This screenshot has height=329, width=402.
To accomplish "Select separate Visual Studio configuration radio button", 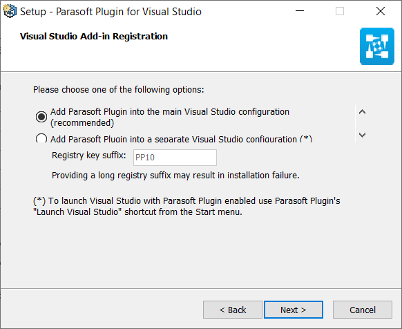I will [x=41, y=138].
